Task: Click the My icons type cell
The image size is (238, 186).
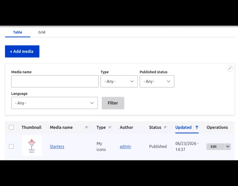Action: click(x=101, y=146)
